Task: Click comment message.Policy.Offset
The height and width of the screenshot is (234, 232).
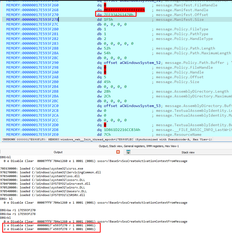Action: (180, 77)
